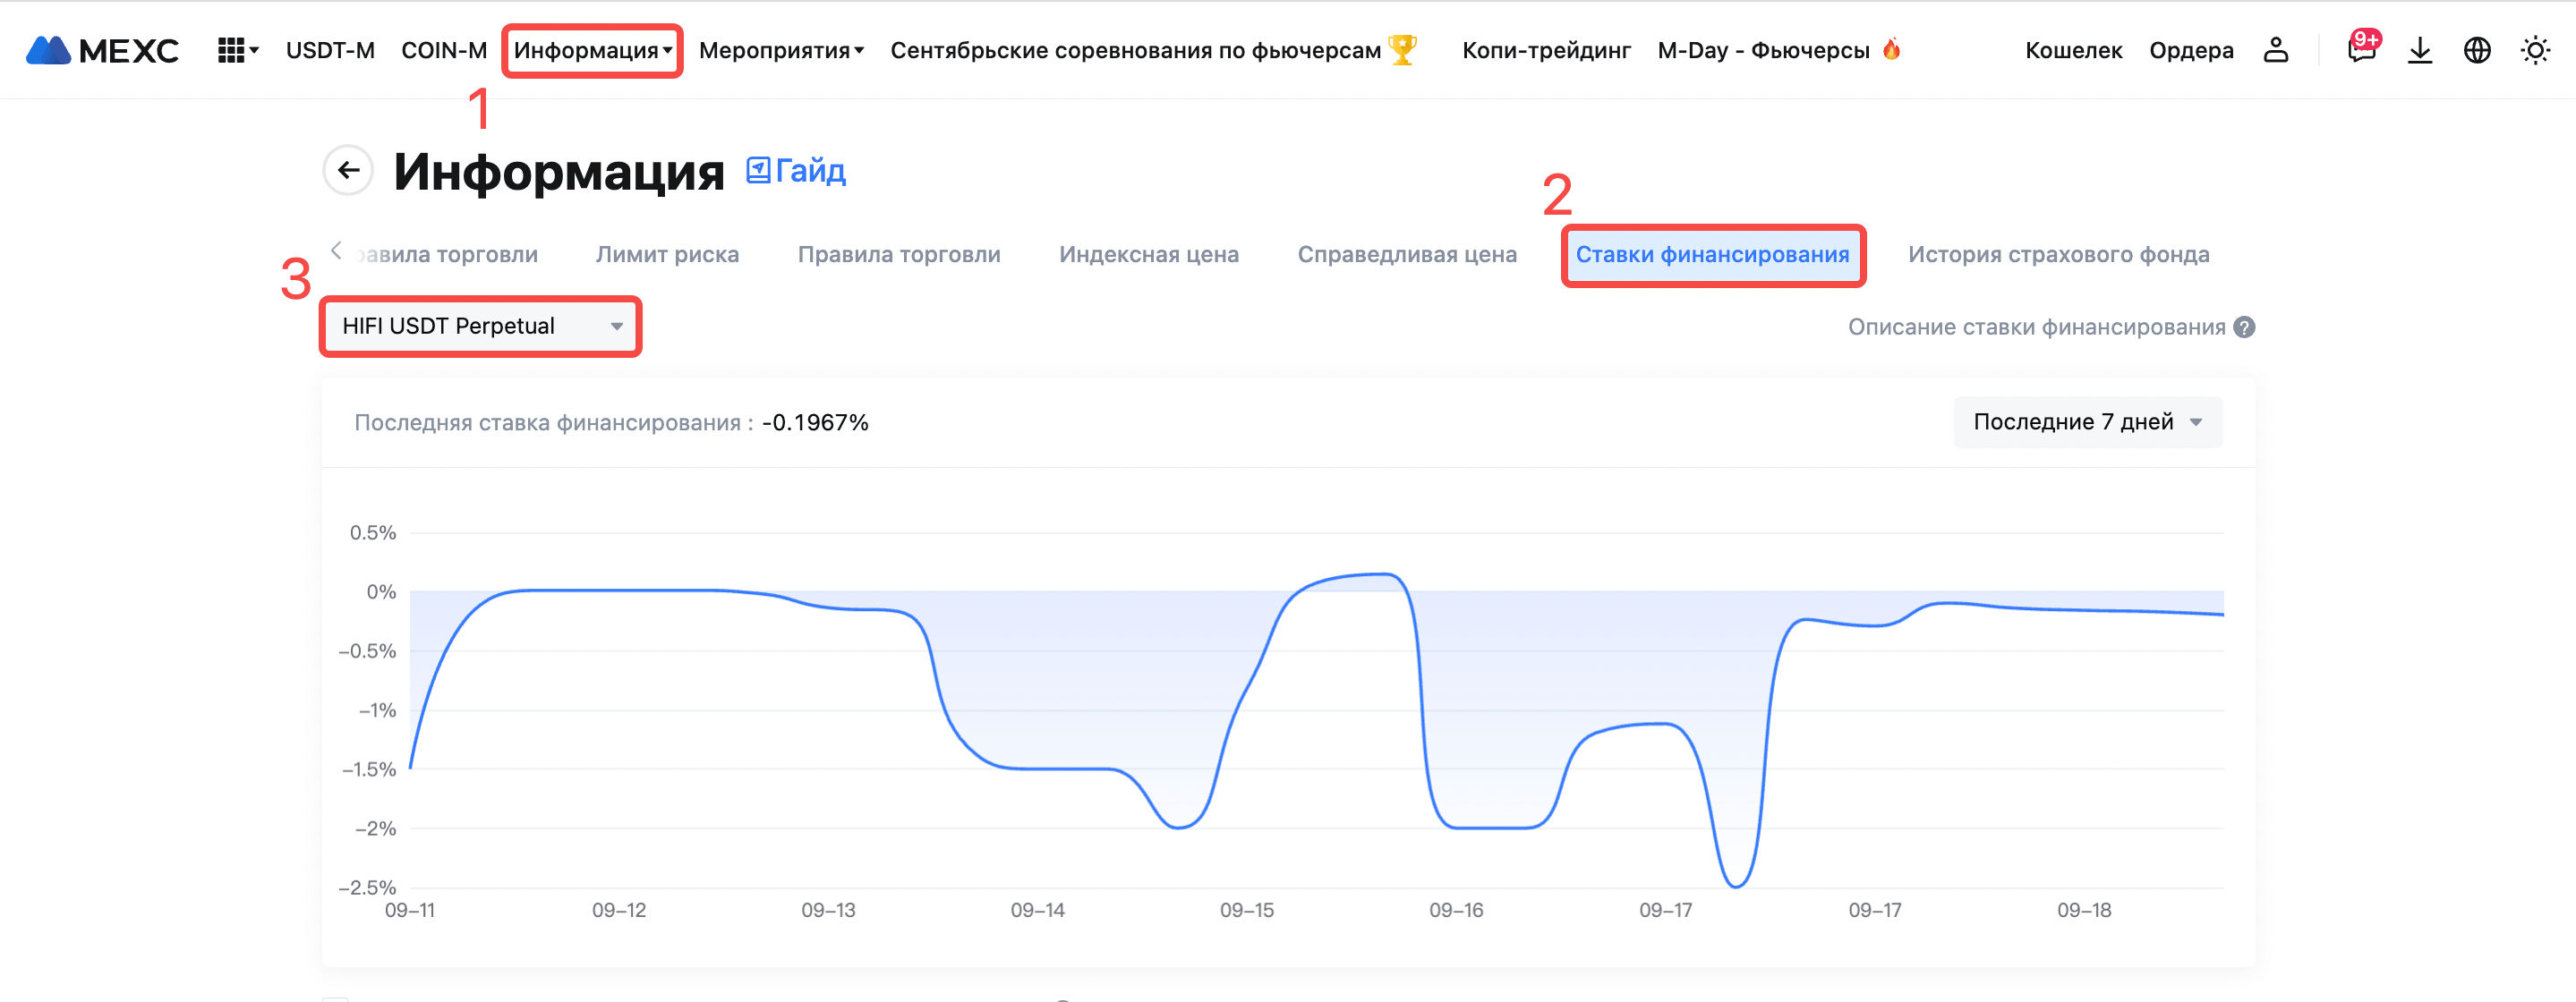
Task: Click the user profile icon
Action: [2276, 50]
